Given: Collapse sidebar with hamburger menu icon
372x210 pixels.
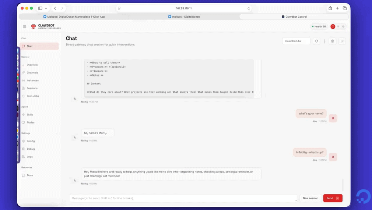Looking at the screenshot, I should click(x=25, y=26).
